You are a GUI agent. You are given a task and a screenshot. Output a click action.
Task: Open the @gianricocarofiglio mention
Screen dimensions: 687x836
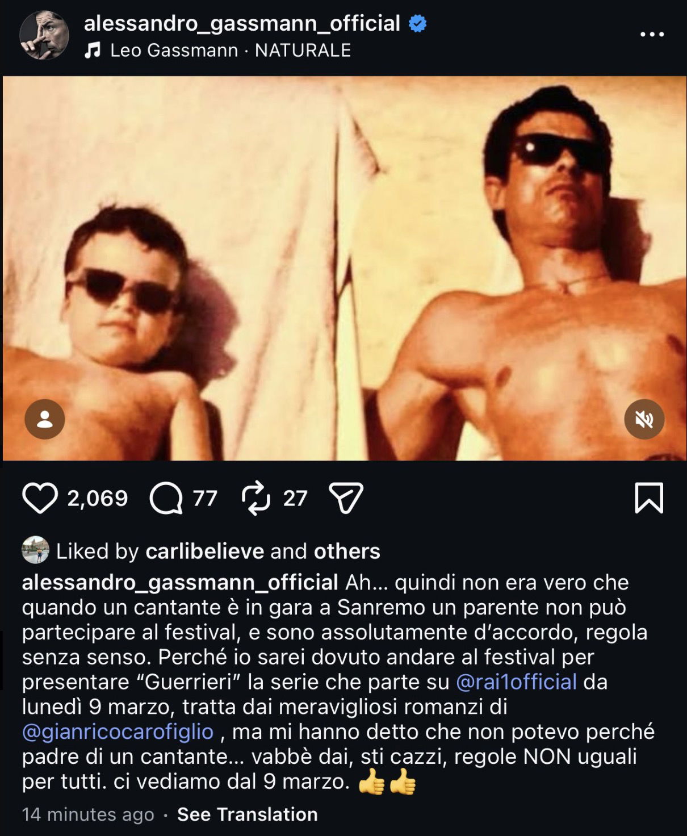click(118, 731)
